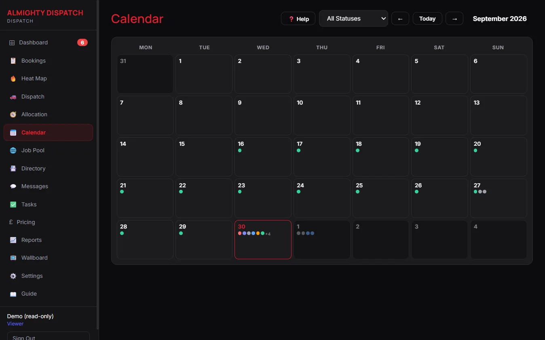
Task: Click the Settings gear icon
Action: (x=13, y=276)
